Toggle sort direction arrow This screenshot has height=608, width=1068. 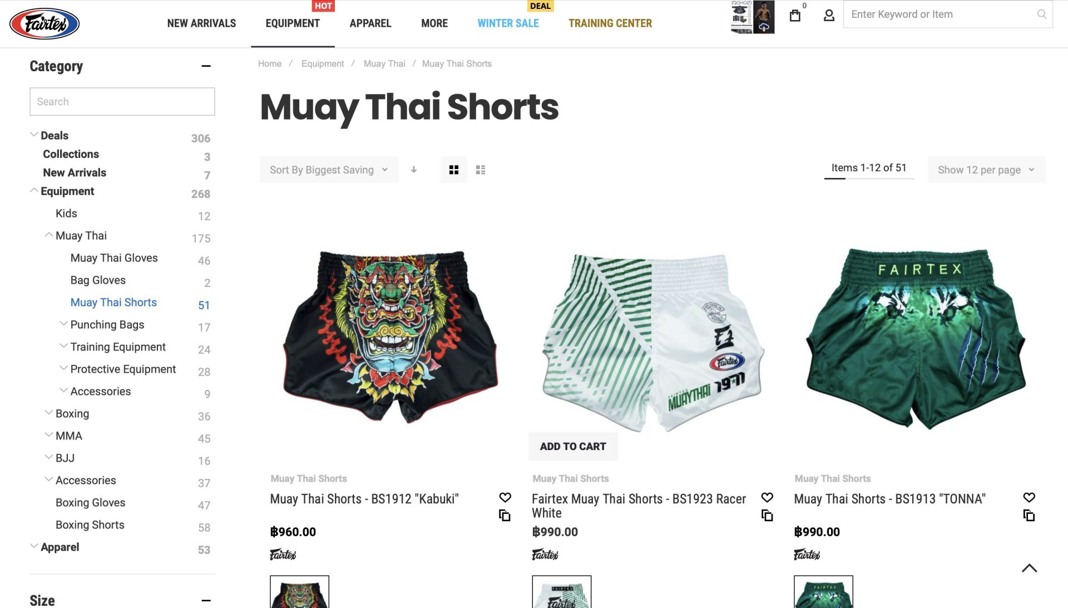(414, 170)
